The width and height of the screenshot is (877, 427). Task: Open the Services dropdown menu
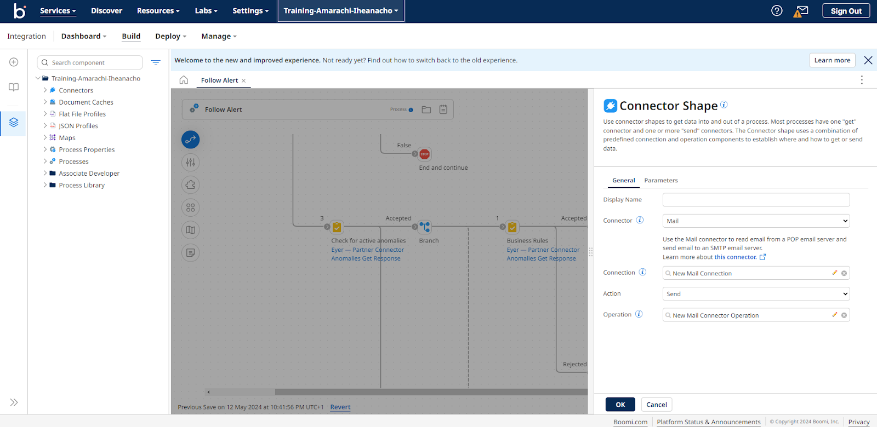click(58, 11)
